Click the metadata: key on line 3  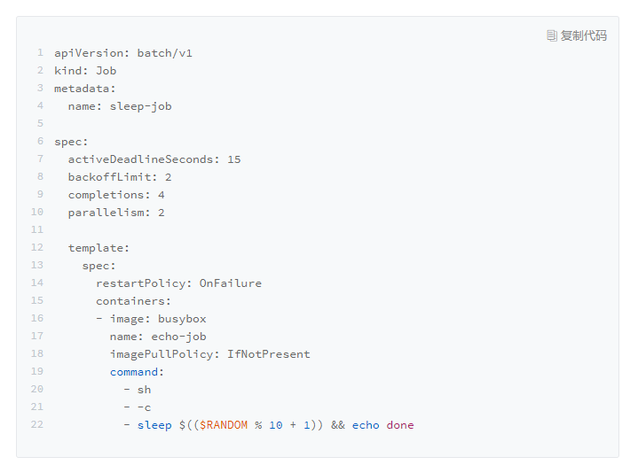click(x=85, y=89)
